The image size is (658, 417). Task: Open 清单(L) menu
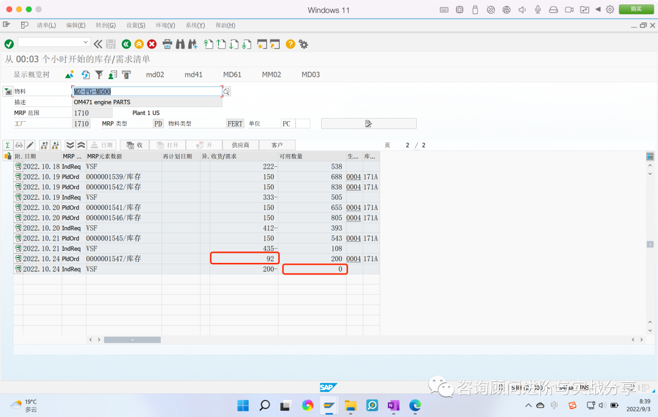(46, 25)
